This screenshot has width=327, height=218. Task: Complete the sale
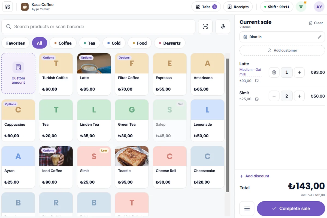click(291, 208)
